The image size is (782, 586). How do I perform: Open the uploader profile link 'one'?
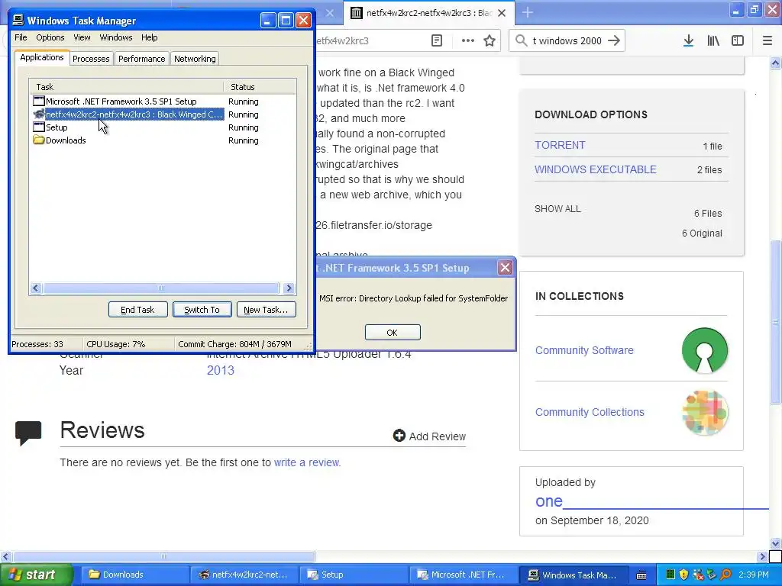click(548, 501)
